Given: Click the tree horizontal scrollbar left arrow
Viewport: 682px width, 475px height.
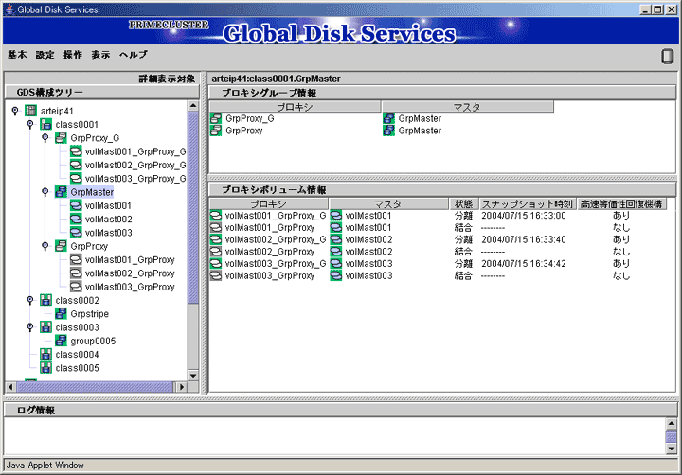Looking at the screenshot, I should click(10, 387).
